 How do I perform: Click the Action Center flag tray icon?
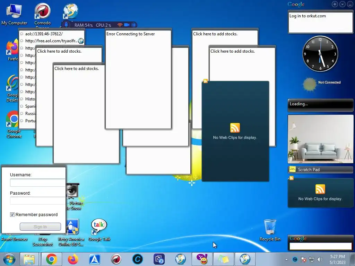303,259
